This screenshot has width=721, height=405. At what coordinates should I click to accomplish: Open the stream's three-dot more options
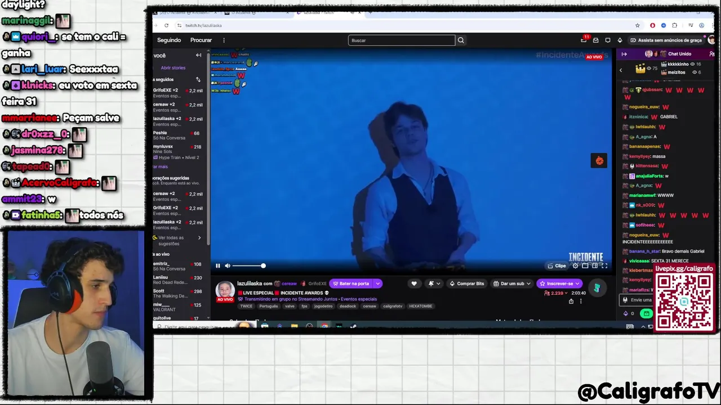pos(581,301)
